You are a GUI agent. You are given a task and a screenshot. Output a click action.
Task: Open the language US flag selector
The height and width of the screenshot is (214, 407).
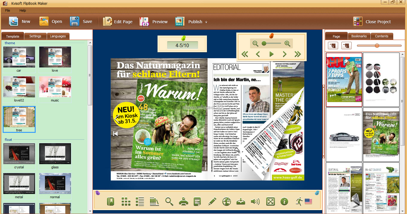click(x=308, y=201)
